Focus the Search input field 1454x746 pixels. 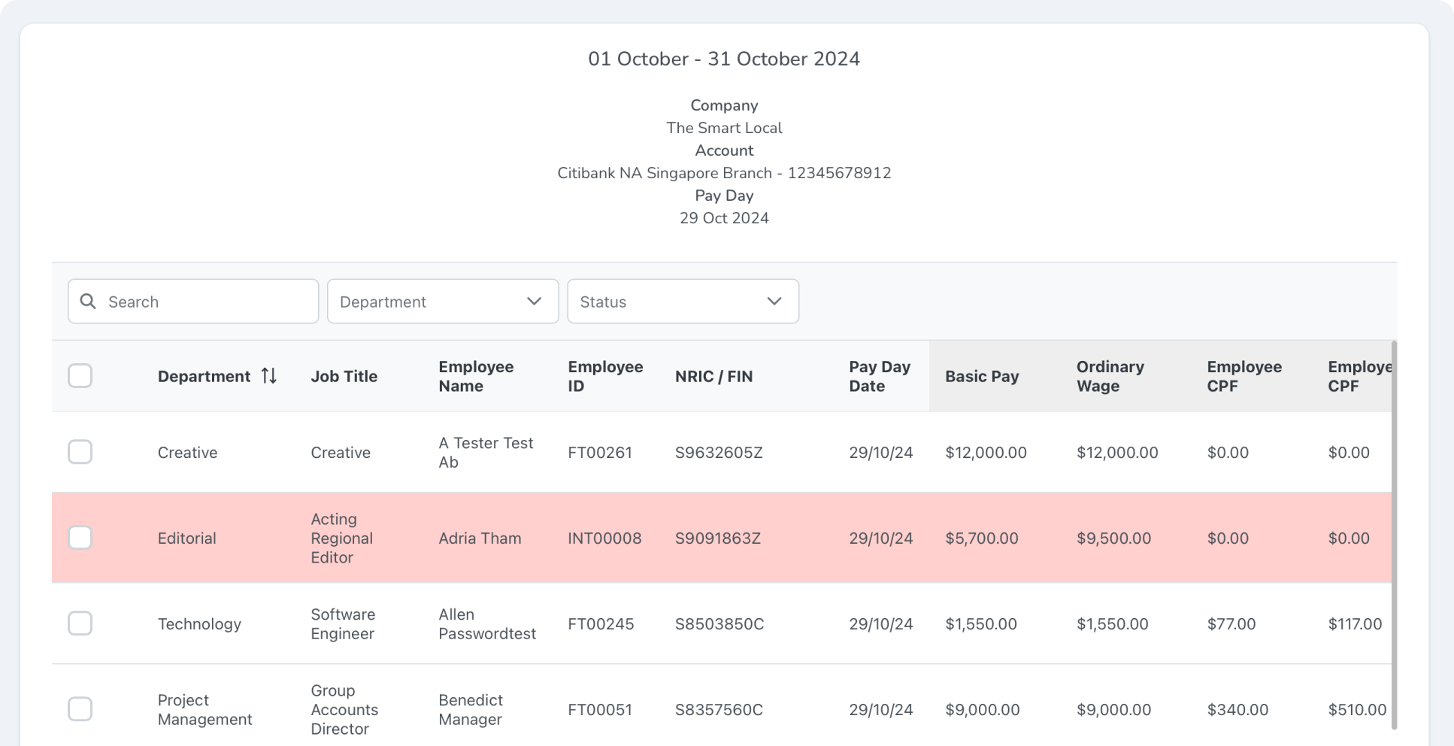pyautogui.click(x=193, y=302)
